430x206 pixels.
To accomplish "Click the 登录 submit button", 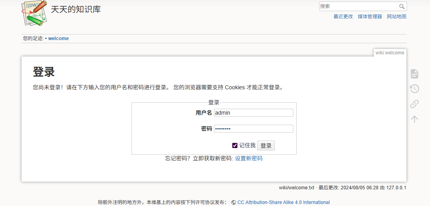I will tap(266, 146).
